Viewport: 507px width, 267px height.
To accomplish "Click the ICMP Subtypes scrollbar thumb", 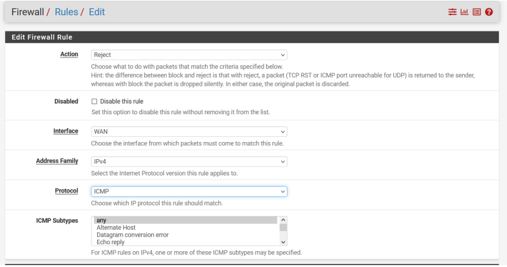I will [x=283, y=227].
